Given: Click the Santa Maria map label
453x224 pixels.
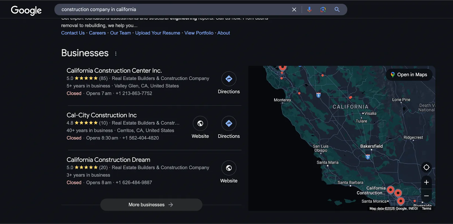Looking at the screenshot, I should point(328,163).
